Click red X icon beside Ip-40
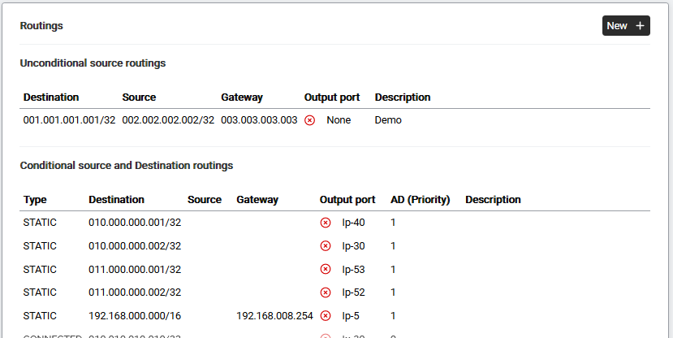673x338 pixels. pyautogui.click(x=326, y=223)
